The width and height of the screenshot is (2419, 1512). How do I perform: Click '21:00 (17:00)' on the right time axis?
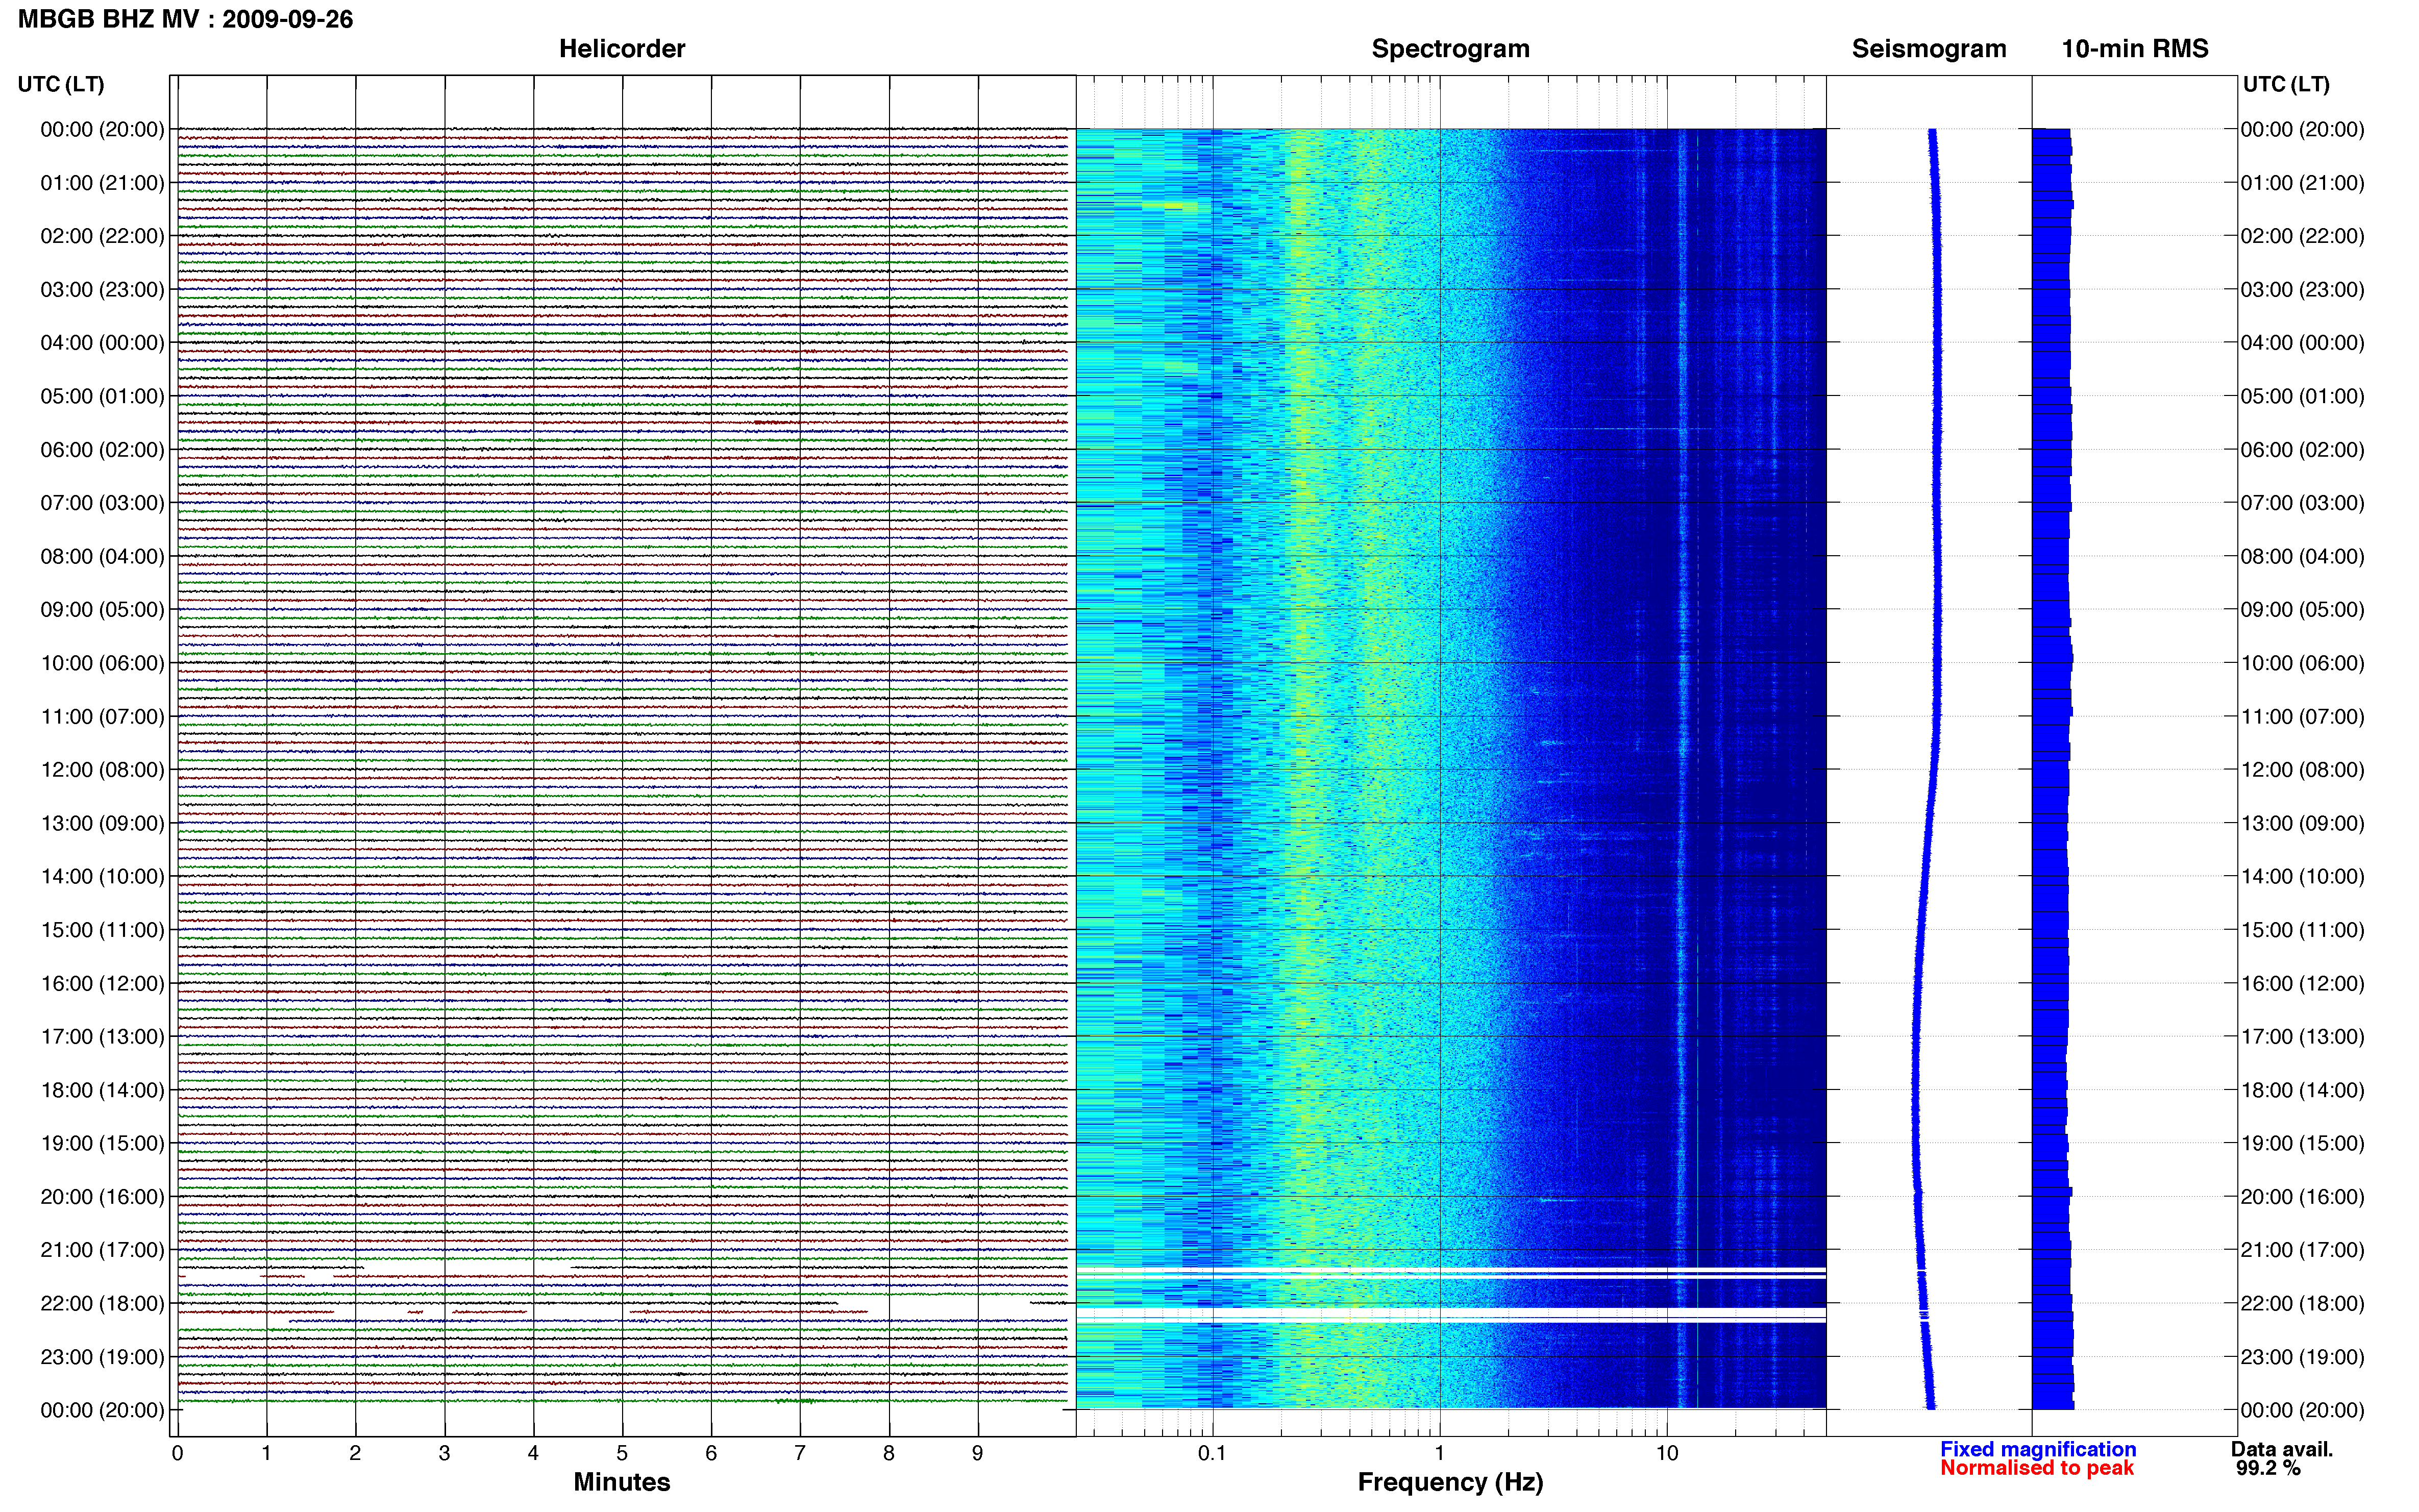[2302, 1250]
